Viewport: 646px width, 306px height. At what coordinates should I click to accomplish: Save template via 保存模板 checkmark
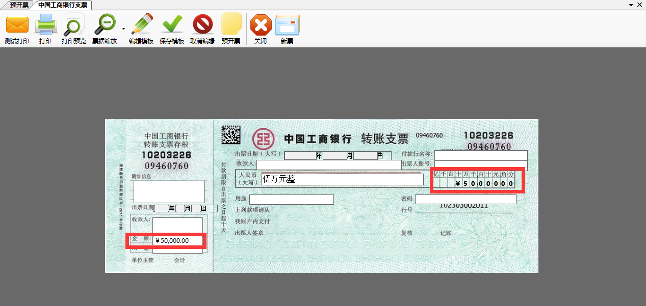coord(172,24)
